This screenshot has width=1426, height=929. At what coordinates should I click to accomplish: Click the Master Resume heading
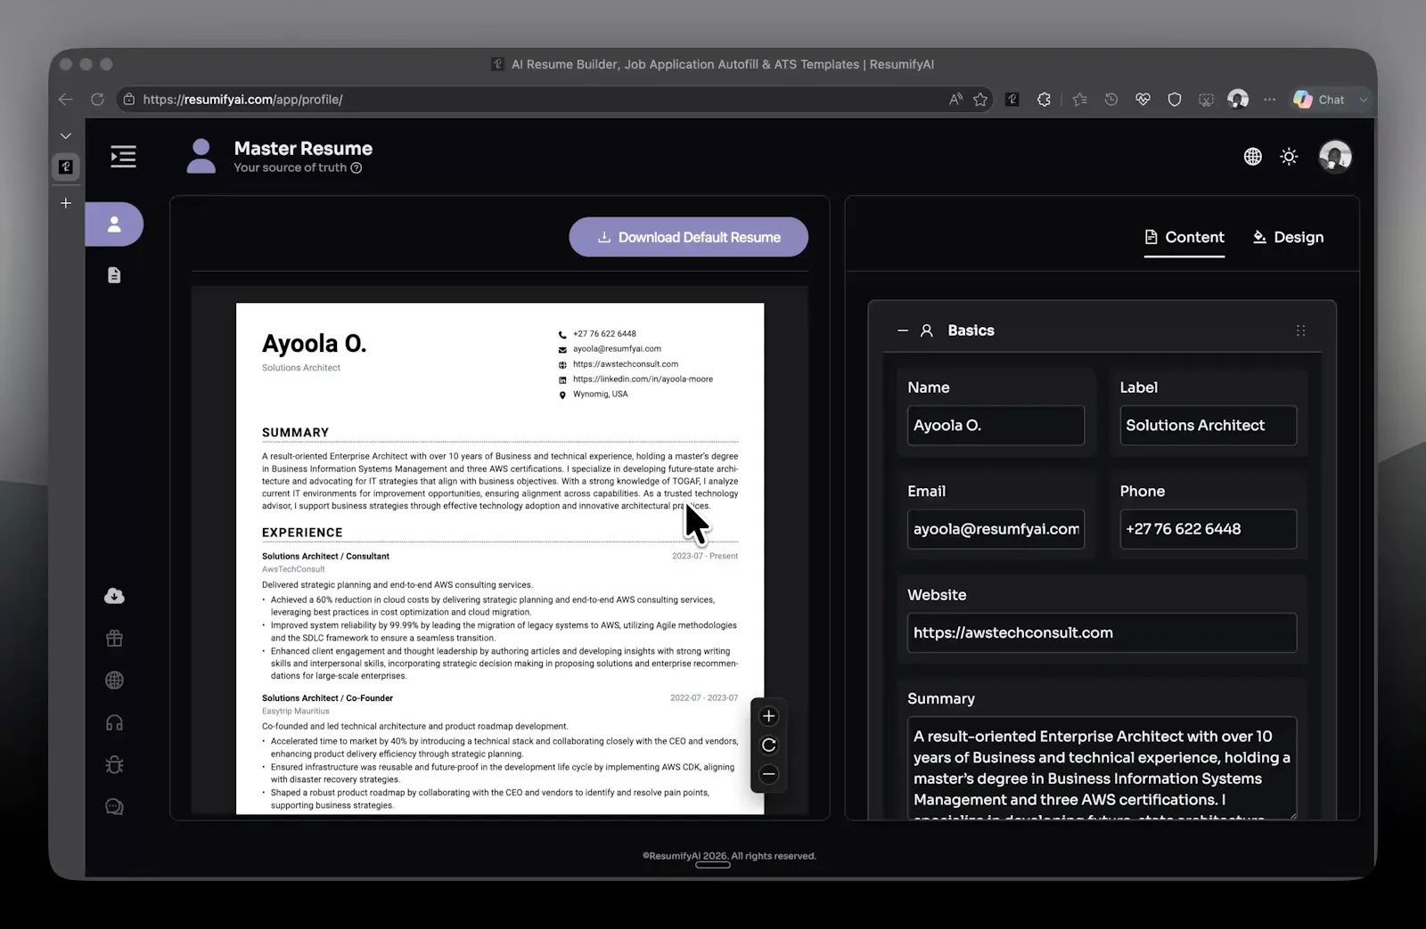point(303,149)
